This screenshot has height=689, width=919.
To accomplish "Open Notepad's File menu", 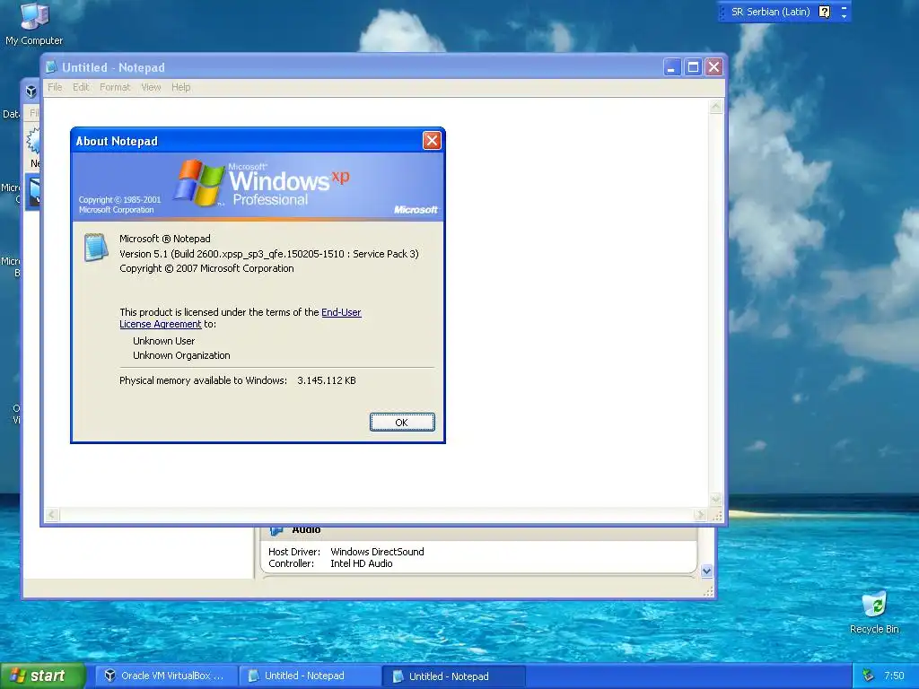I will coord(55,87).
